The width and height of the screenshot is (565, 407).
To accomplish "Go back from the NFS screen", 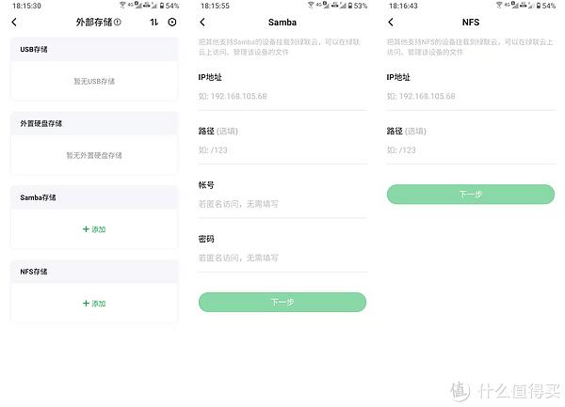I will 391,23.
